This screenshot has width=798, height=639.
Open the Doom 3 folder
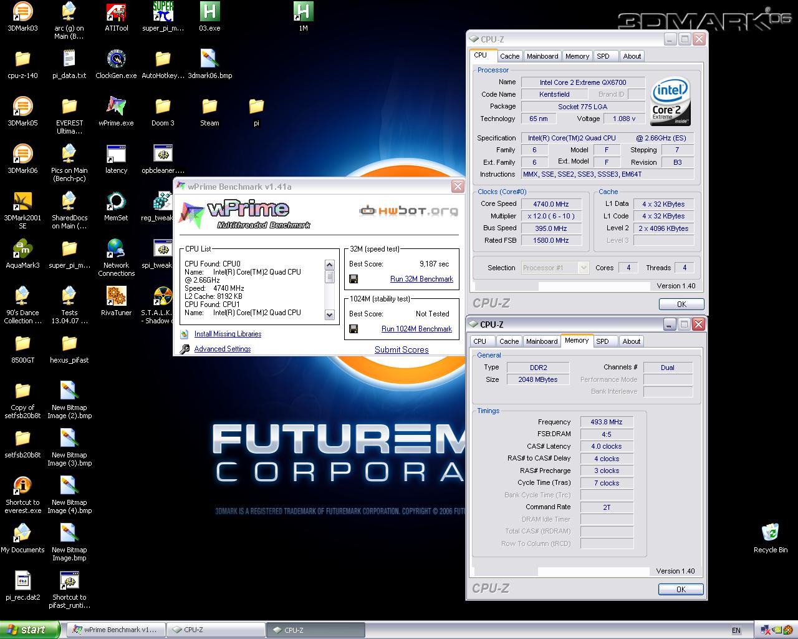163,112
